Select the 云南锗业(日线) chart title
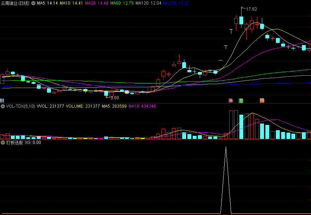 pyautogui.click(x=15, y=3)
